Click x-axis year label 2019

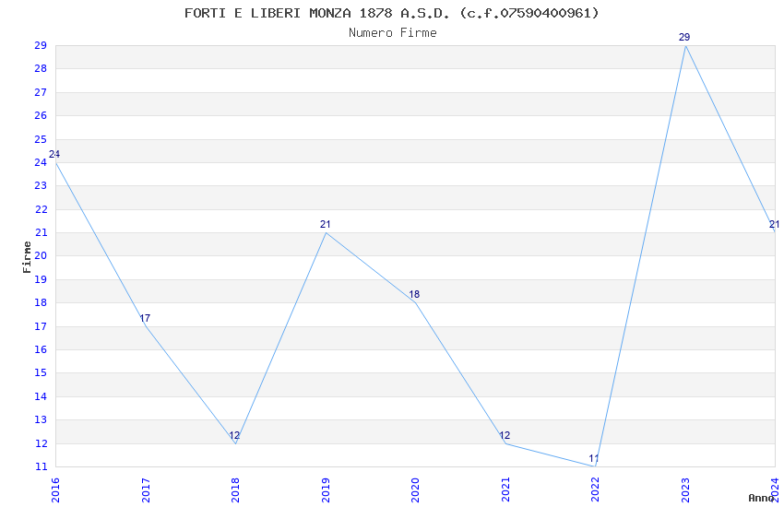point(326,490)
